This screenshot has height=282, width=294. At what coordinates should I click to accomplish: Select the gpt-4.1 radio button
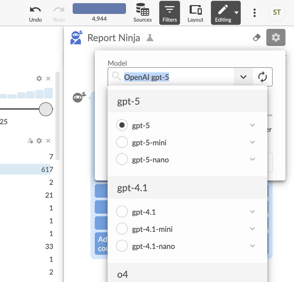pyautogui.click(x=122, y=211)
